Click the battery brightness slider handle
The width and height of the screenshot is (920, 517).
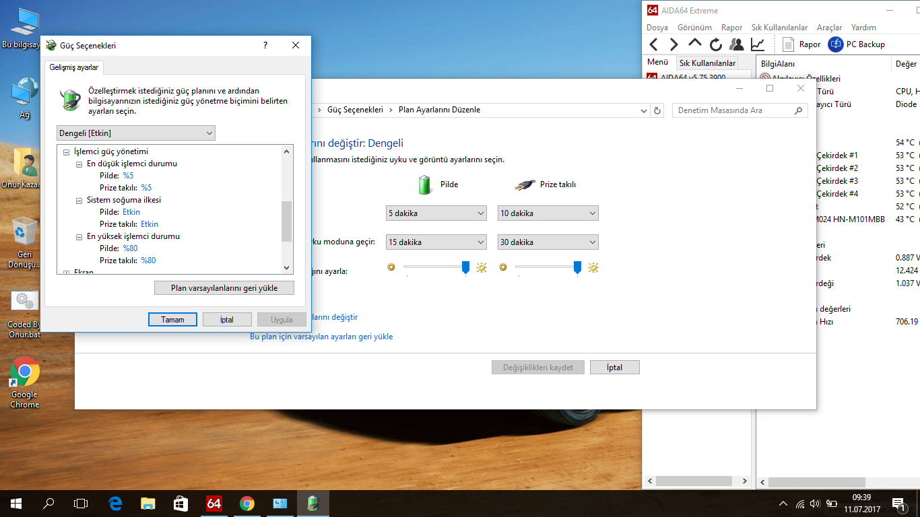(x=465, y=267)
